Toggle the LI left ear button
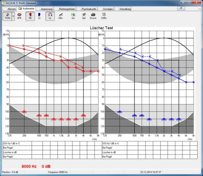 coord(39,16)
